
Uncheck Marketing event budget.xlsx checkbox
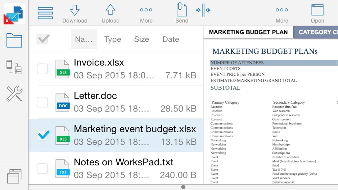click(x=43, y=135)
